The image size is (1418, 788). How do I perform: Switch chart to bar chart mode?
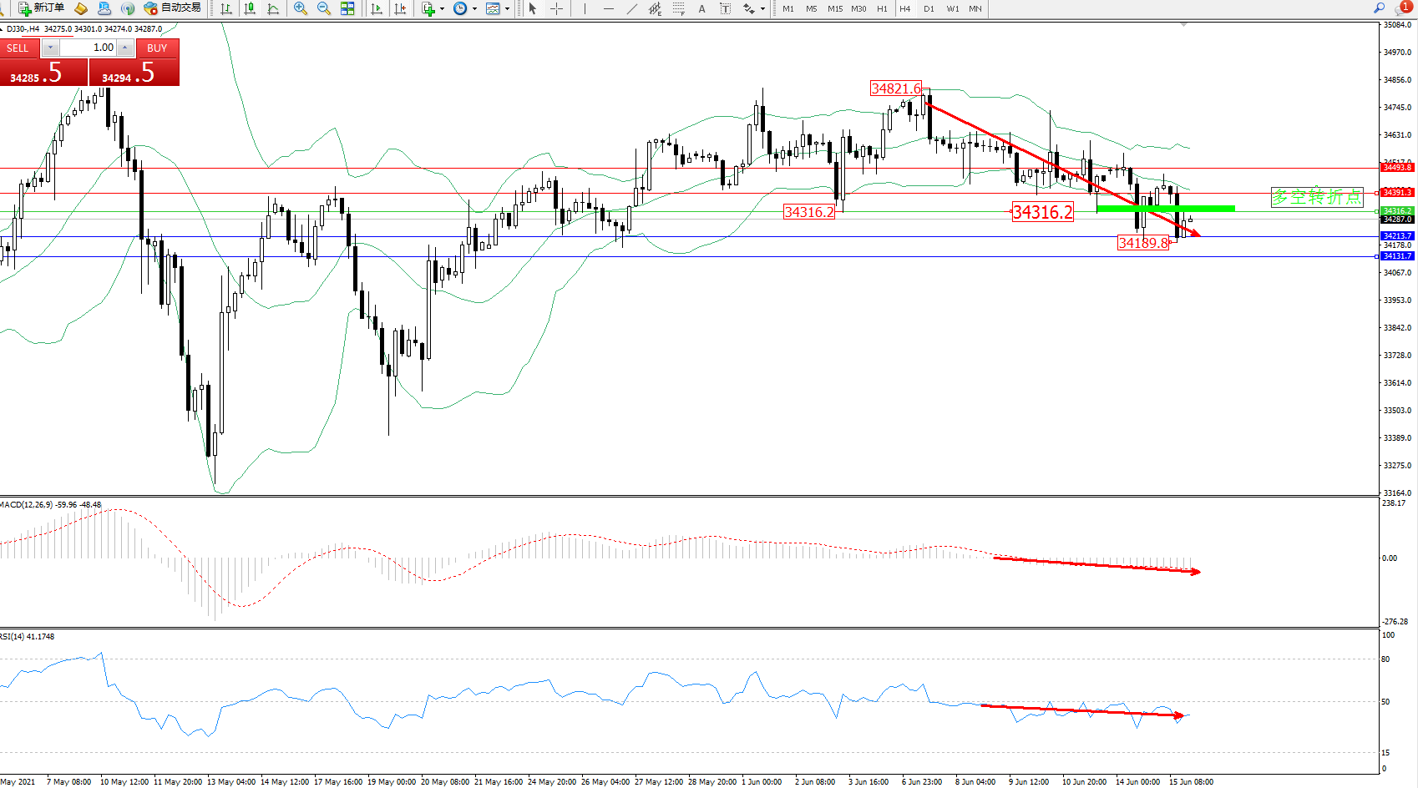[x=226, y=8]
